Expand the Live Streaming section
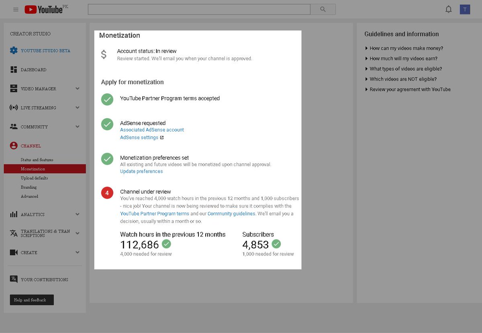The image size is (482, 333). pyautogui.click(x=78, y=108)
